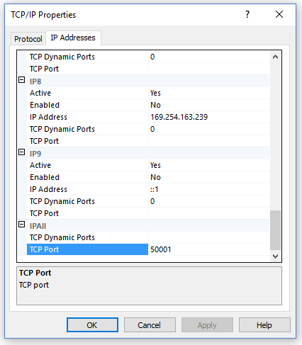Cancel the TCP/IP changes

tap(150, 325)
